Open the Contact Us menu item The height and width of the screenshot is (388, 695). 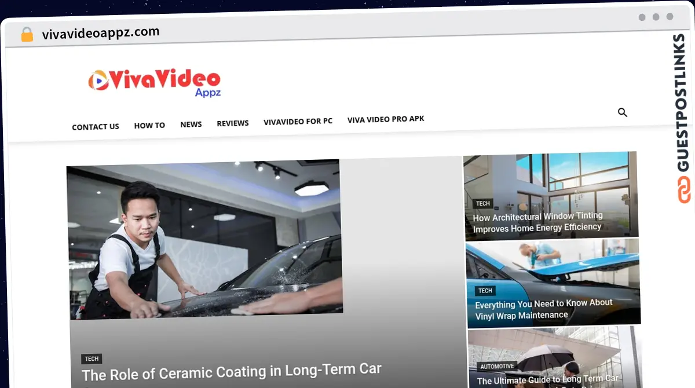click(96, 127)
